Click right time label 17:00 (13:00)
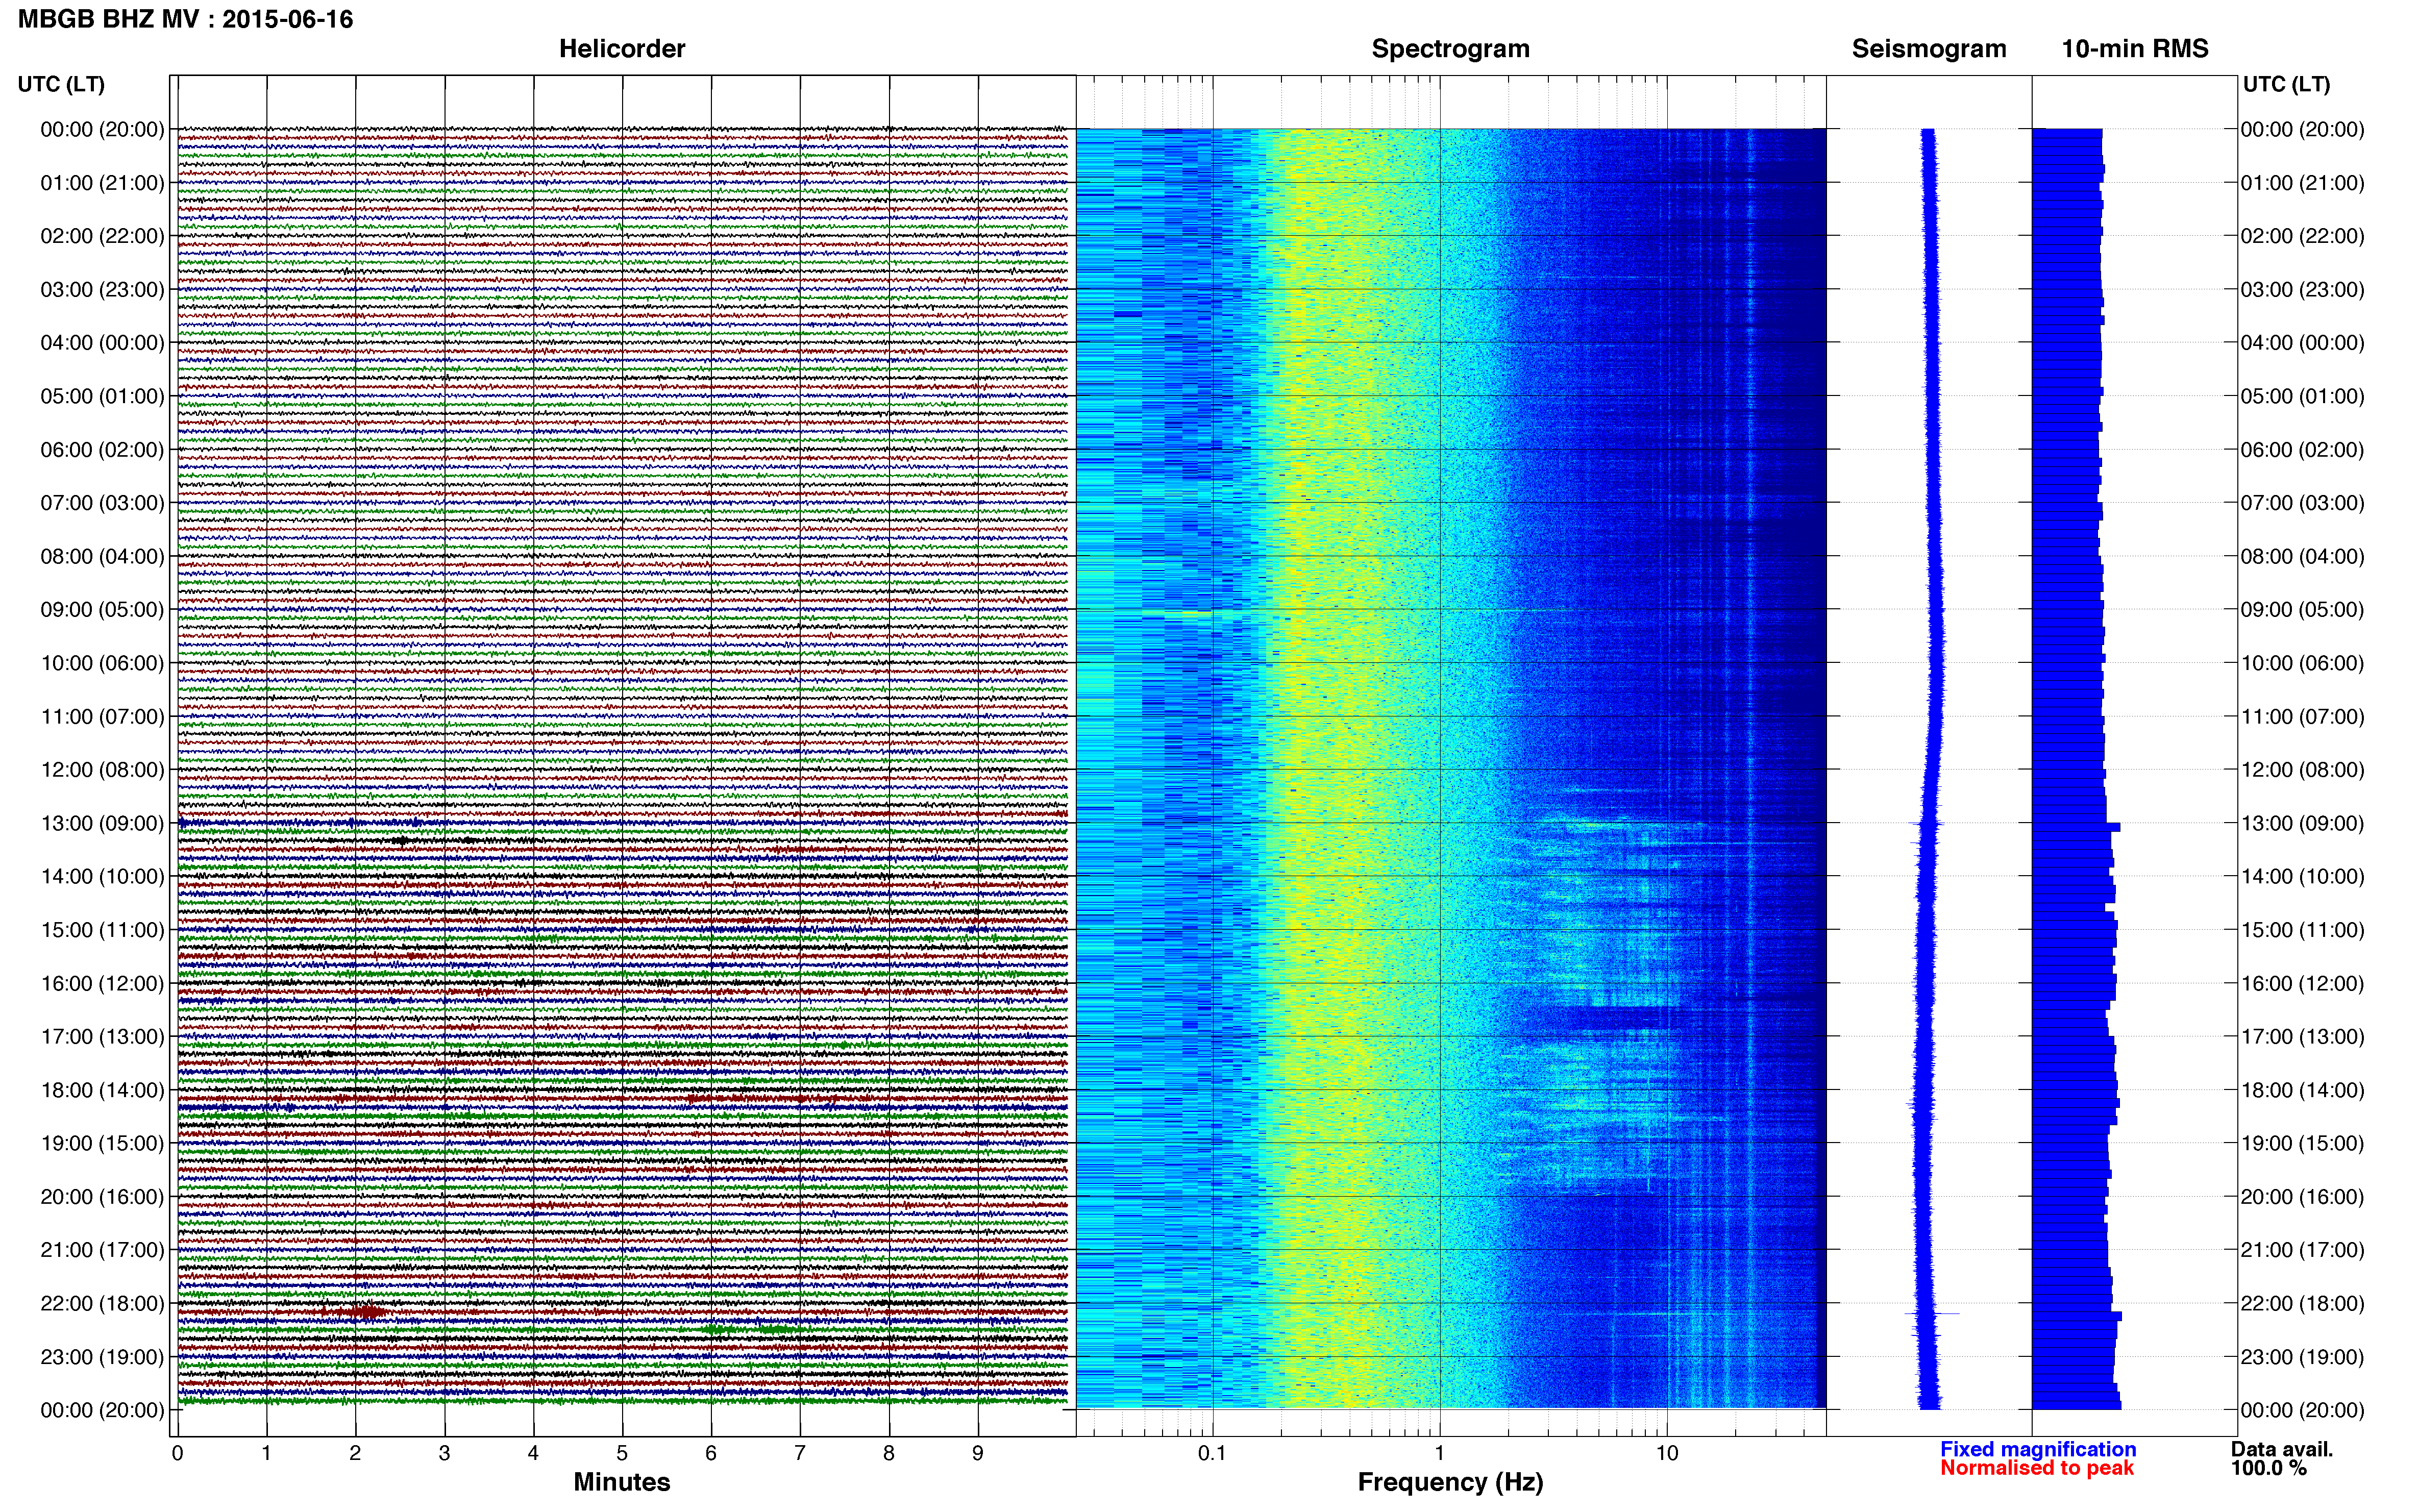This screenshot has height=1512, width=2419. 2302,1036
